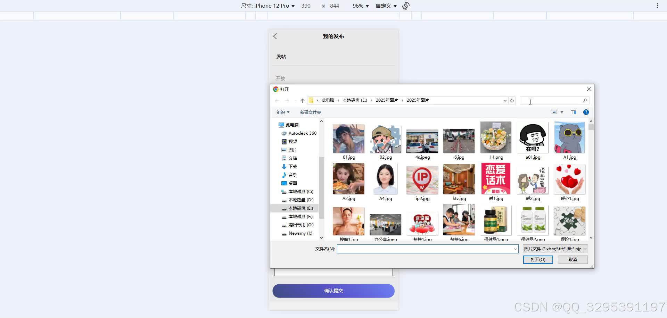Image resolution: width=667 pixels, height=318 pixels.
Task: Refresh the 2025年图片 folder view
Action: pyautogui.click(x=512, y=100)
